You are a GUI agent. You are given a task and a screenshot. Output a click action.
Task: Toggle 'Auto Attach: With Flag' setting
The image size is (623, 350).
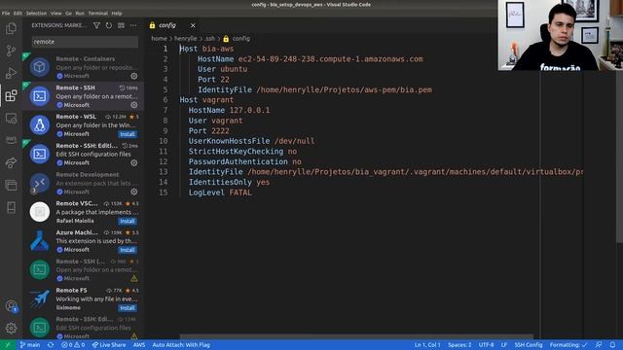coord(181,345)
